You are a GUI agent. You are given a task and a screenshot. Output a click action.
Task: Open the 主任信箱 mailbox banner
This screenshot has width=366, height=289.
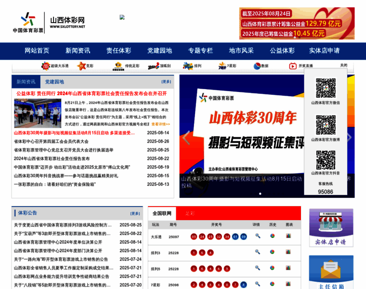pyautogui.click(x=331, y=272)
